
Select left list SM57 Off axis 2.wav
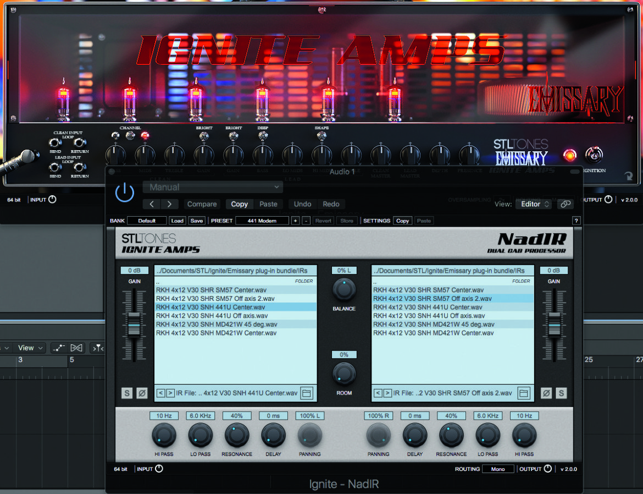click(235, 299)
